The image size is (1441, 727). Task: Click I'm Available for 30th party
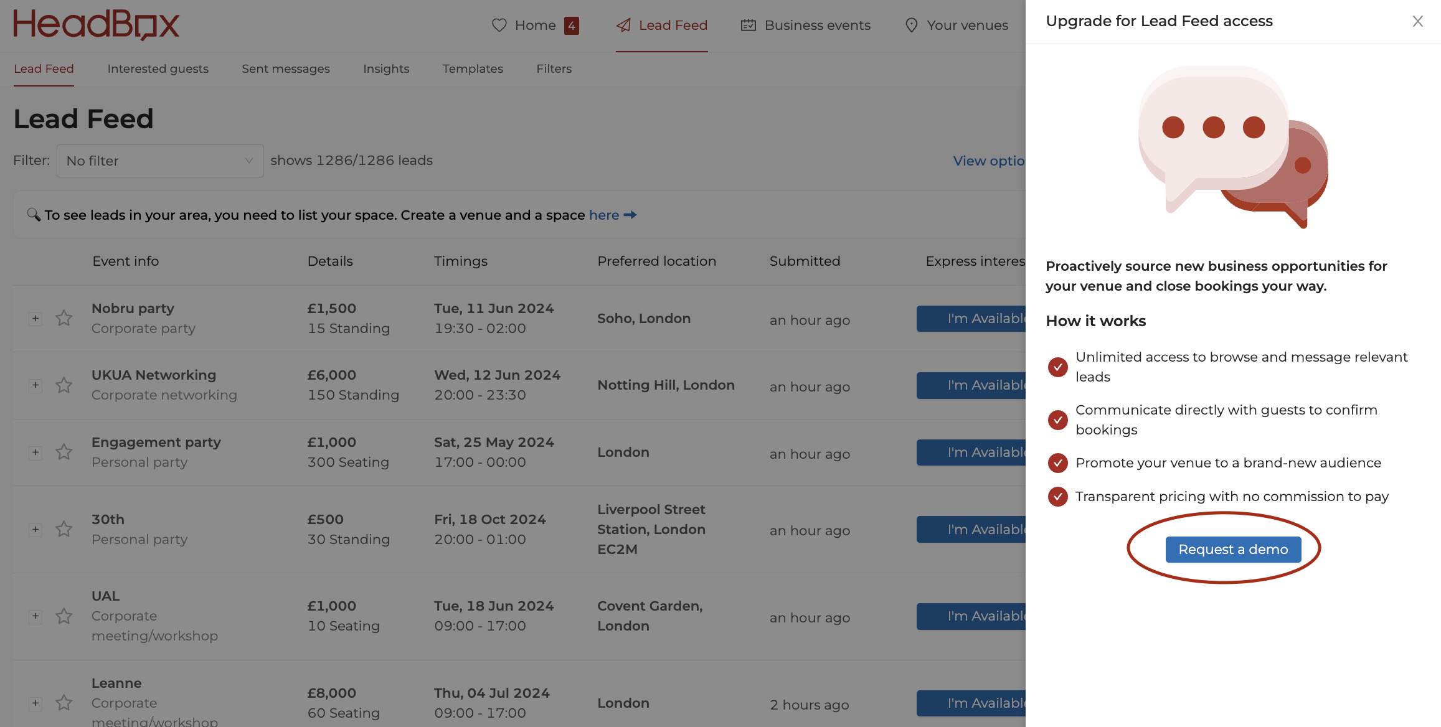coord(971,530)
